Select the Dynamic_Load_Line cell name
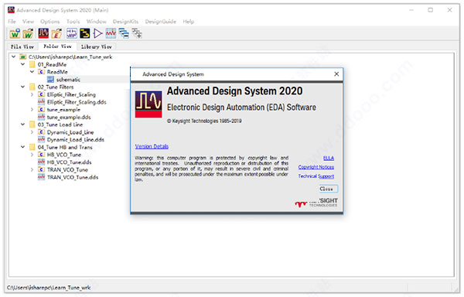This screenshot has height=297, width=464. 70,132
